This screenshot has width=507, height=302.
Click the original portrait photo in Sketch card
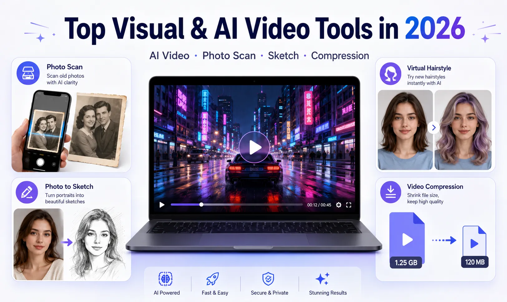tap(39, 244)
